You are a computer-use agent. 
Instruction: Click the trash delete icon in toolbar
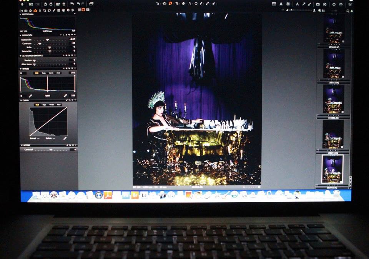coord(64,4)
